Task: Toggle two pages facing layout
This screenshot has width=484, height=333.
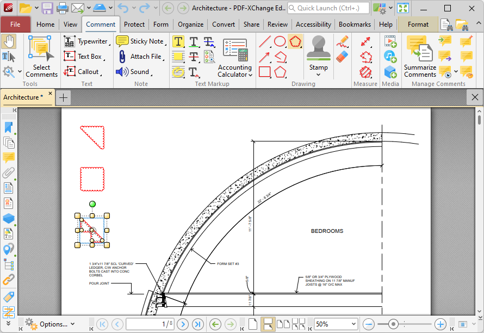Action: [x=283, y=324]
